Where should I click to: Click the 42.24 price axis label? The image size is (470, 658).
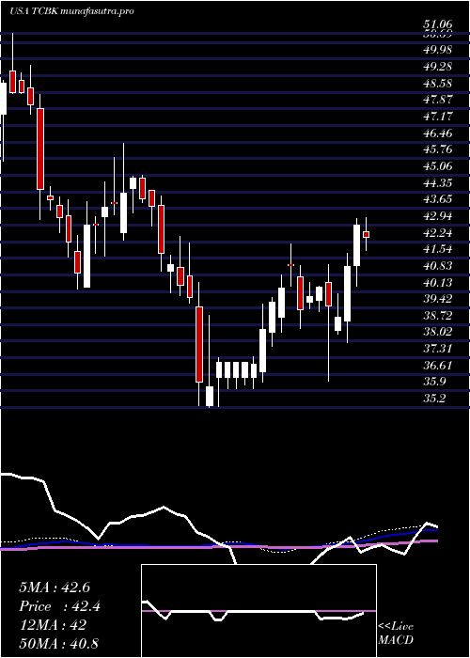coord(437,233)
